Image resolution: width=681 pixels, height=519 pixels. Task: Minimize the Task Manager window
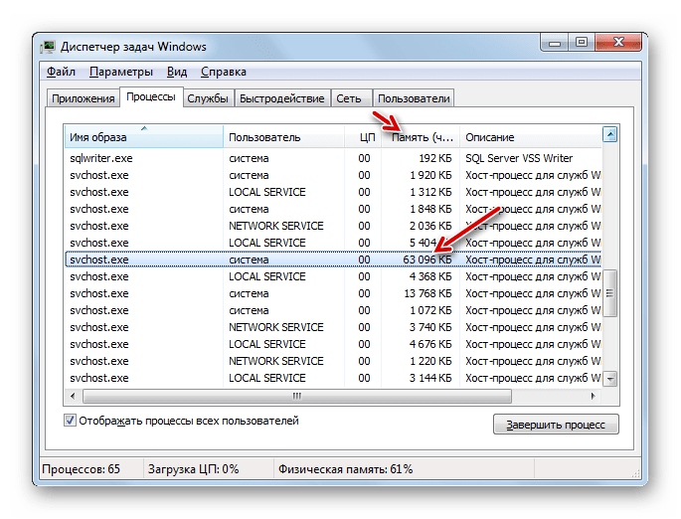pos(555,43)
